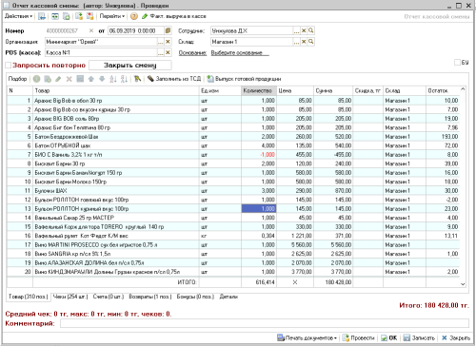
Task: Switch to Бонусы (0 поз.) tab
Action: (195, 297)
